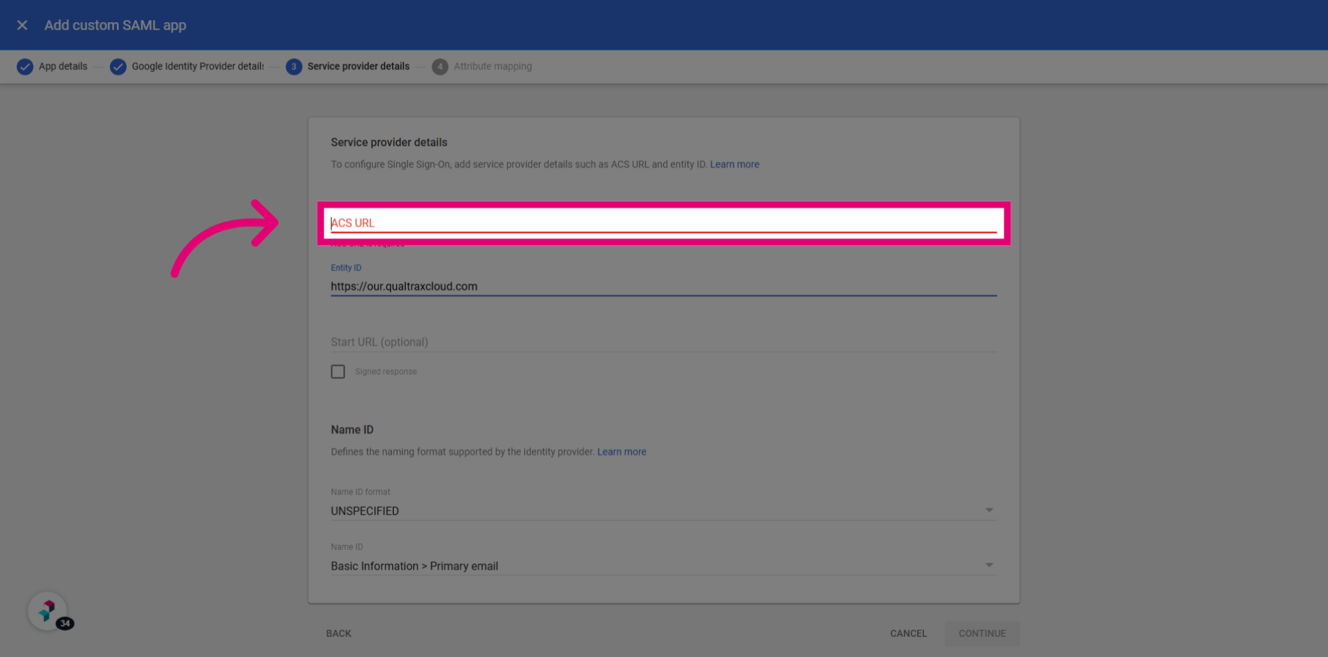Open the Name ID dropdown showing Primary email
1328x657 pixels.
point(663,566)
